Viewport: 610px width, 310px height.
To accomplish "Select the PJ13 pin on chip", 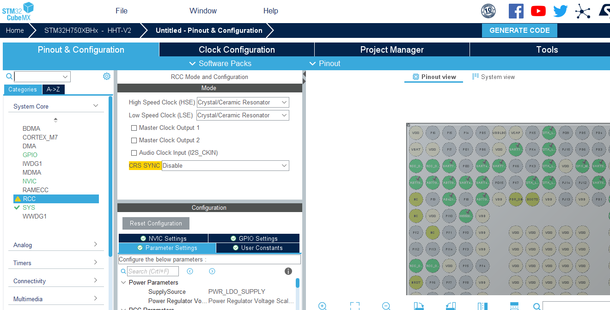I will coord(566,199).
